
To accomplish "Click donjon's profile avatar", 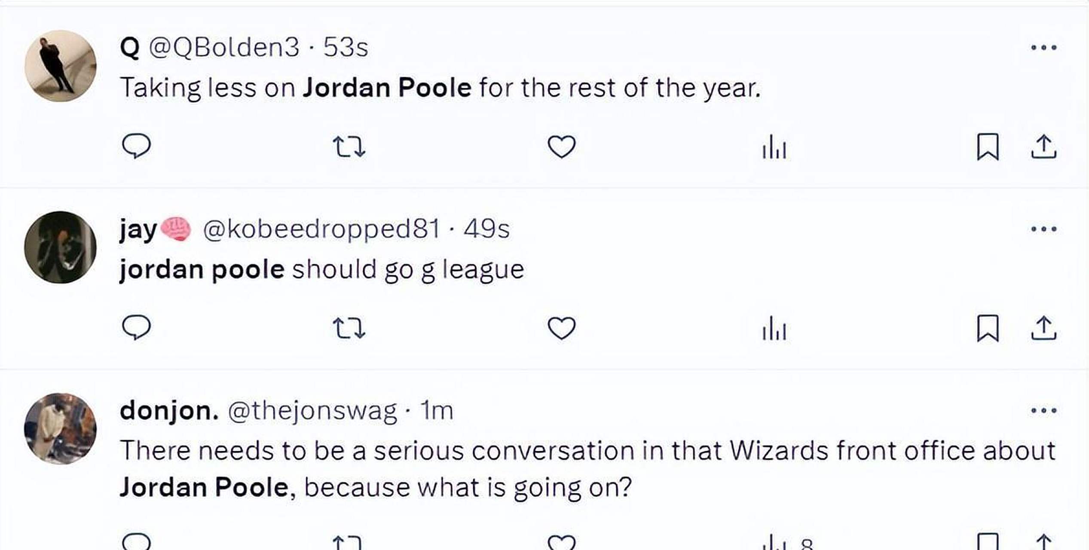I will [x=60, y=428].
